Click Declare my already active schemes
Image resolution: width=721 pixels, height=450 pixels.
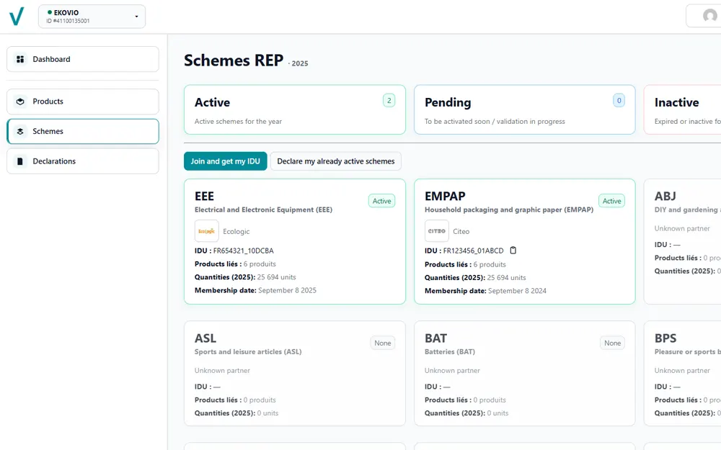336,161
